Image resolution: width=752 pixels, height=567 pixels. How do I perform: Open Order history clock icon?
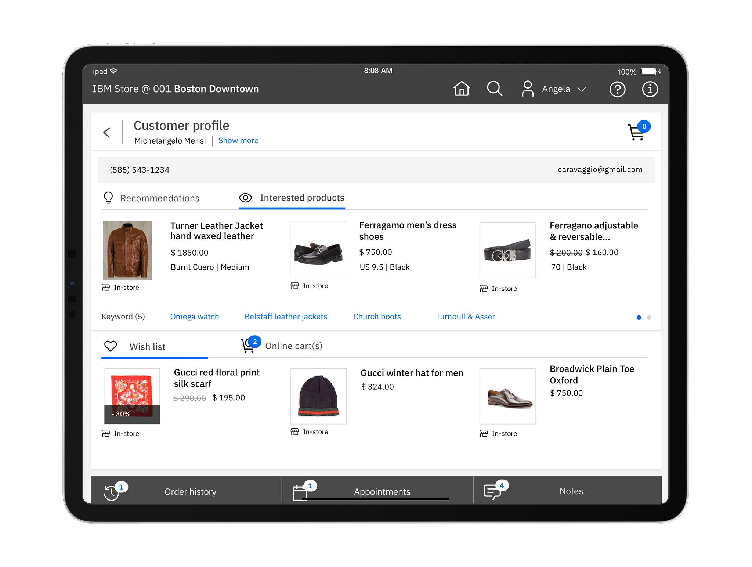(112, 492)
